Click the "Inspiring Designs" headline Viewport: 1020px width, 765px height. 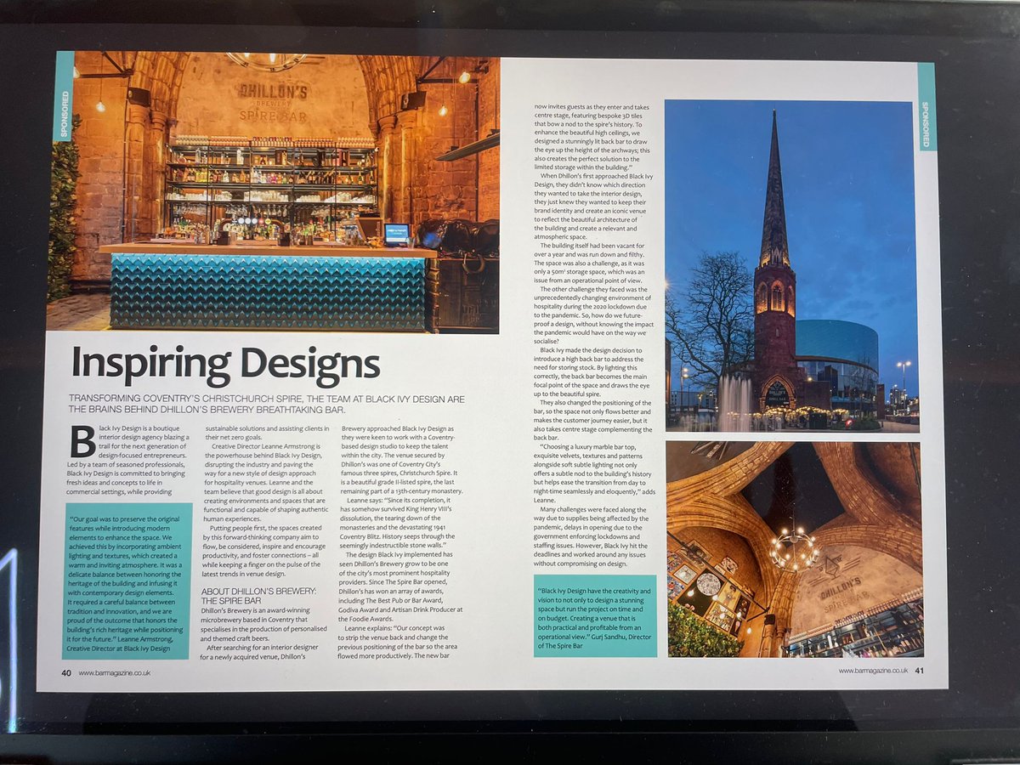pos(225,363)
